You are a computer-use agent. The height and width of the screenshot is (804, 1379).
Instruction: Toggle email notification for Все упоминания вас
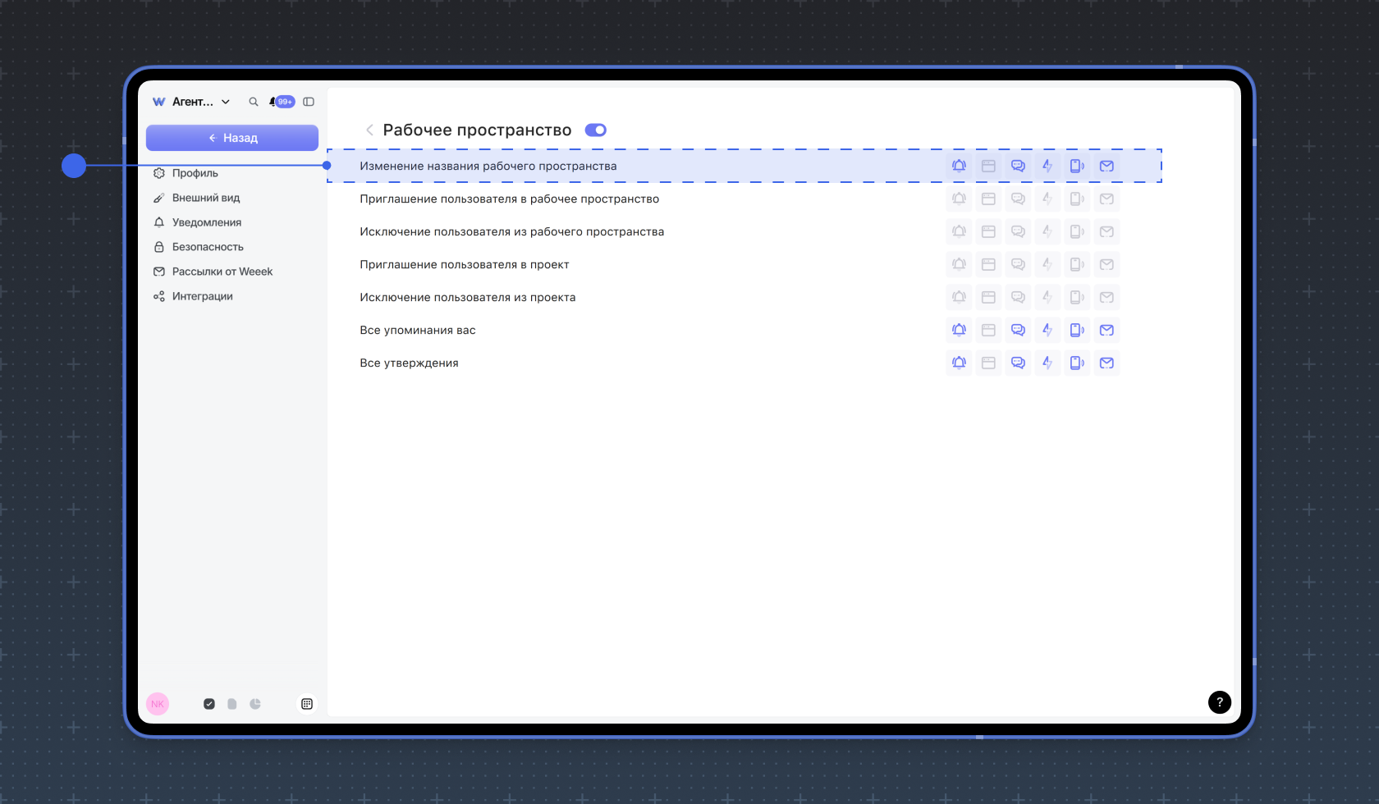pos(1106,330)
